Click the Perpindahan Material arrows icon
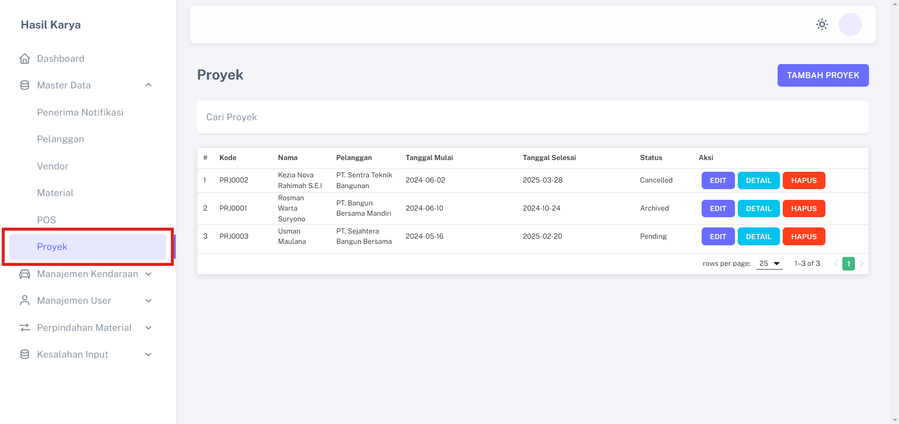 pos(25,328)
